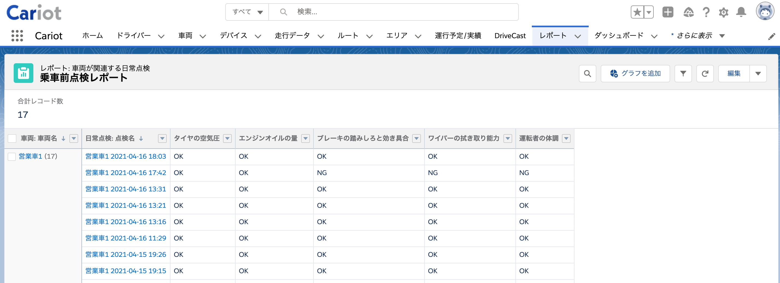Viewport: 780px width, 283px height.
Task: Refresh the report with the reload icon
Action: [x=705, y=73]
